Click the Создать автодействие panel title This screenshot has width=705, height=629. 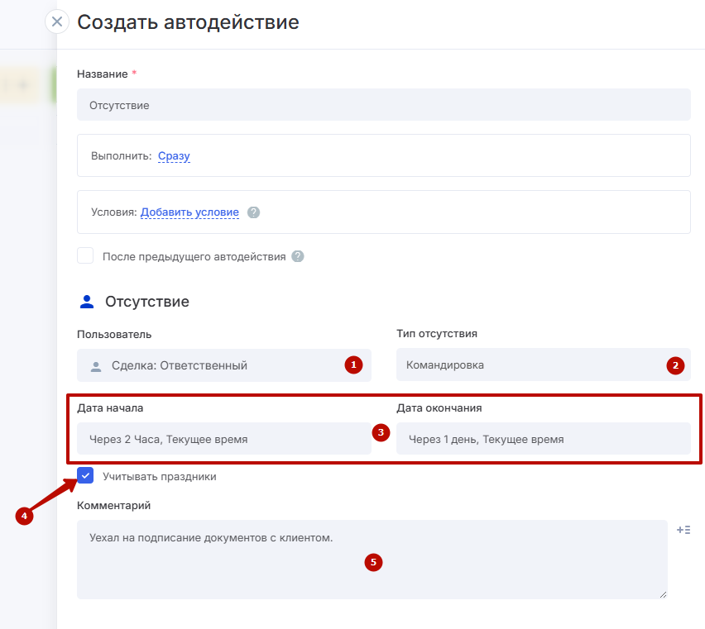click(x=188, y=22)
